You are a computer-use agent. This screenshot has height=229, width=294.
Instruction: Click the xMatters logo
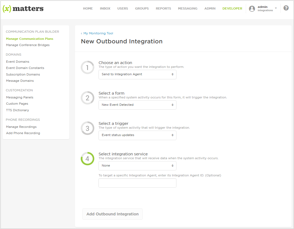tap(23, 9)
